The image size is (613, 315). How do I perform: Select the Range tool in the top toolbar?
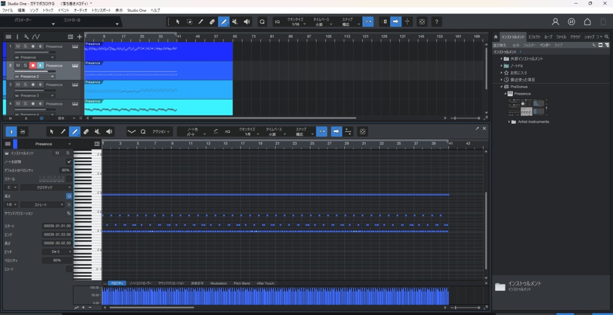(x=189, y=22)
